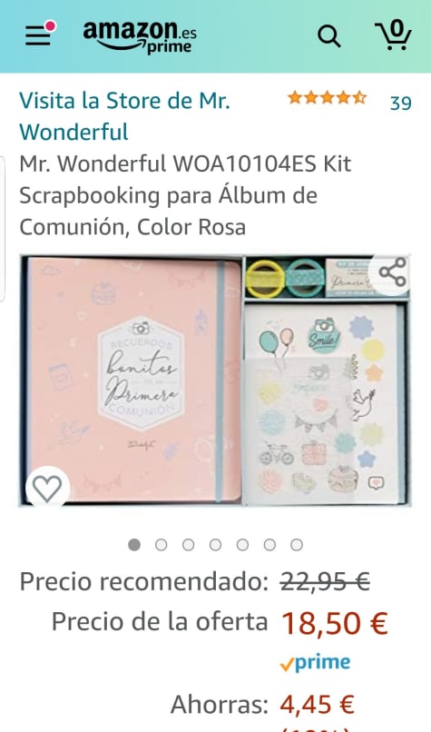
Task: Tap the crossed-out 22,95 € price
Action: 325,582
